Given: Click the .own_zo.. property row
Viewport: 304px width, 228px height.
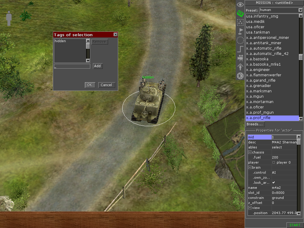Looking at the screenshot, I should tap(272, 178).
